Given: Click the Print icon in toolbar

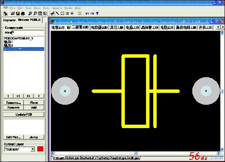Looking at the screenshot, I should tap(23, 14).
